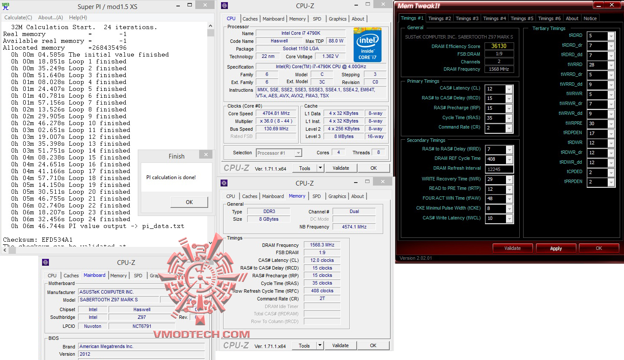624x360 pixels.
Task: Select CPU tab in CPU-Z window showing DDR3 type
Action: 230,196
